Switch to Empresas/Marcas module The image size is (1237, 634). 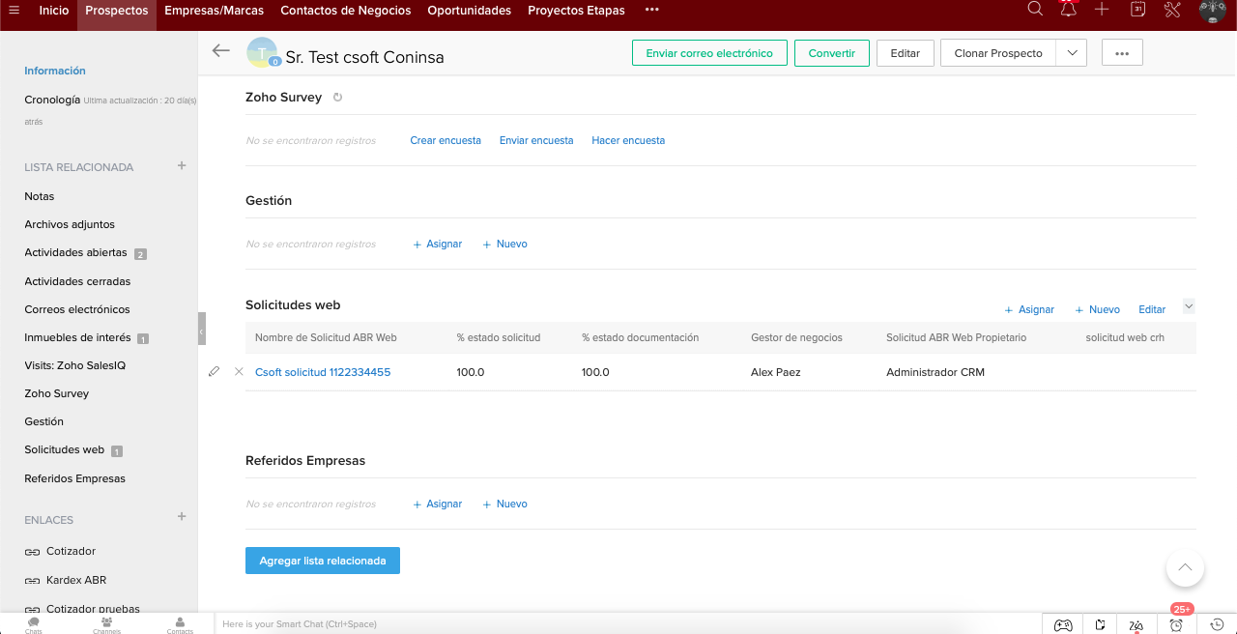[214, 11]
